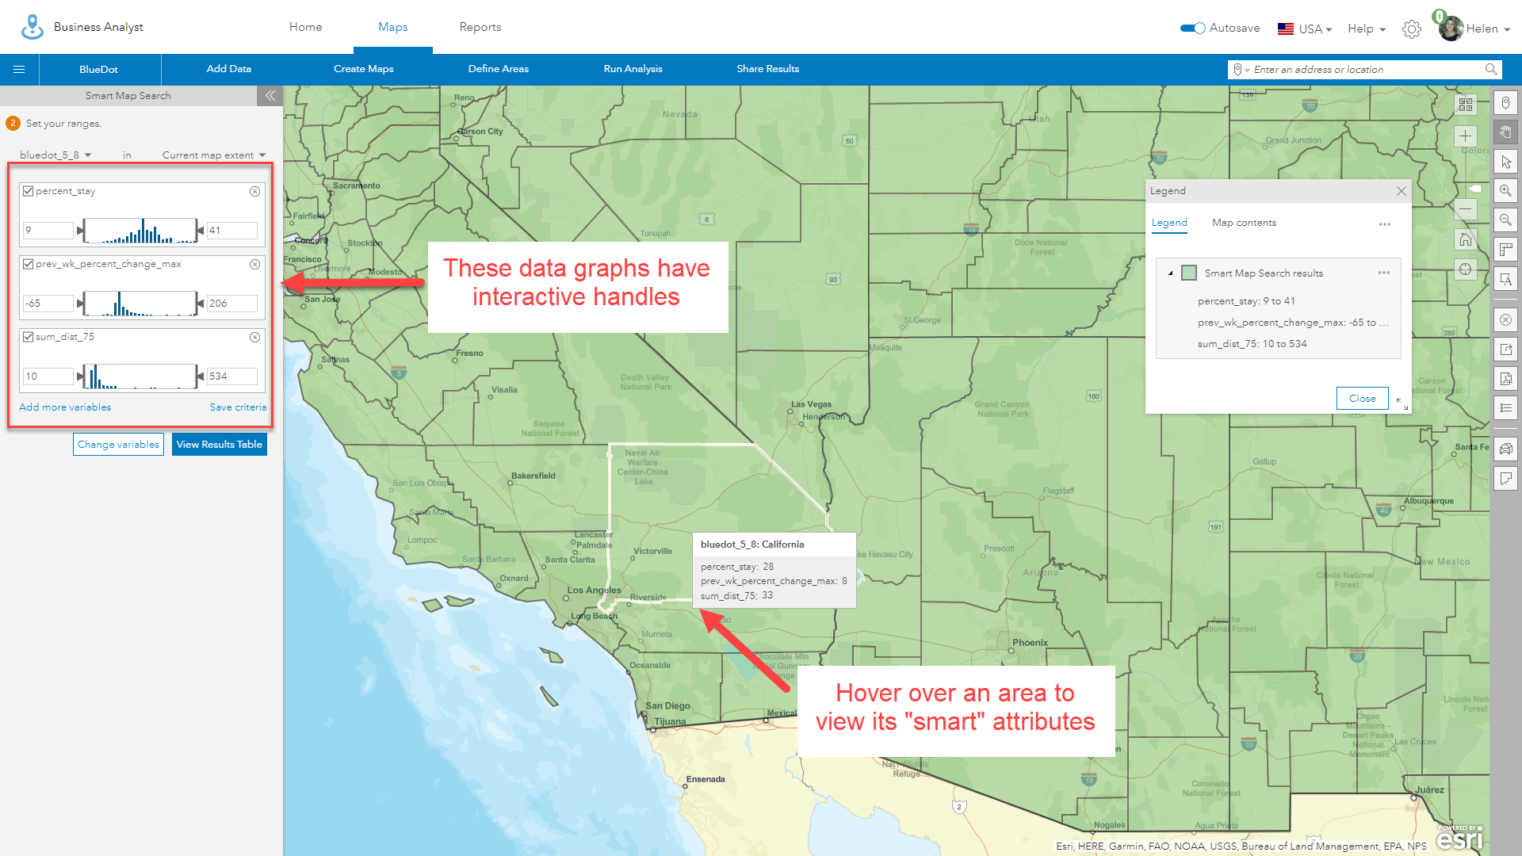Drag the percent_stay range slider handle
Screen dimensions: 1522x856
[82, 229]
